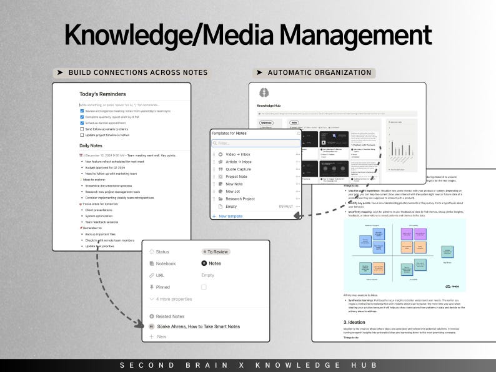The width and height of the screenshot is (496, 372).
Task: Click the Research Project folder icon
Action: (221, 199)
